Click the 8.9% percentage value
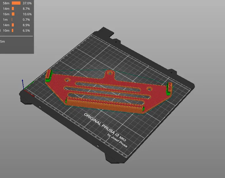 [x=26, y=25]
